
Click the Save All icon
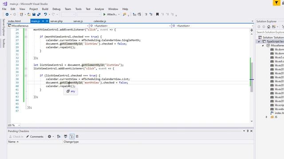click(39, 14)
